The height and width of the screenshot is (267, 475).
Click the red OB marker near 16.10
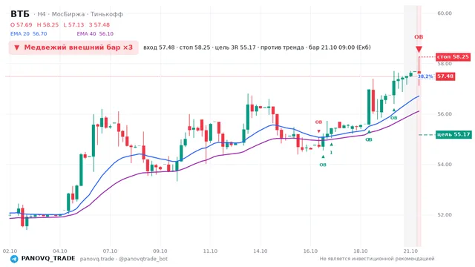(x=318, y=122)
